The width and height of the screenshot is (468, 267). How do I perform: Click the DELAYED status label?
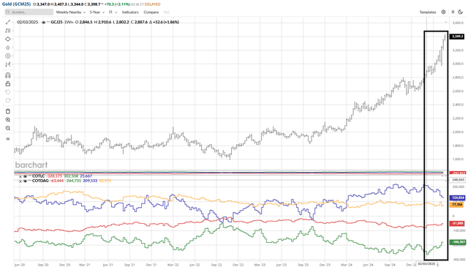[x=152, y=4]
